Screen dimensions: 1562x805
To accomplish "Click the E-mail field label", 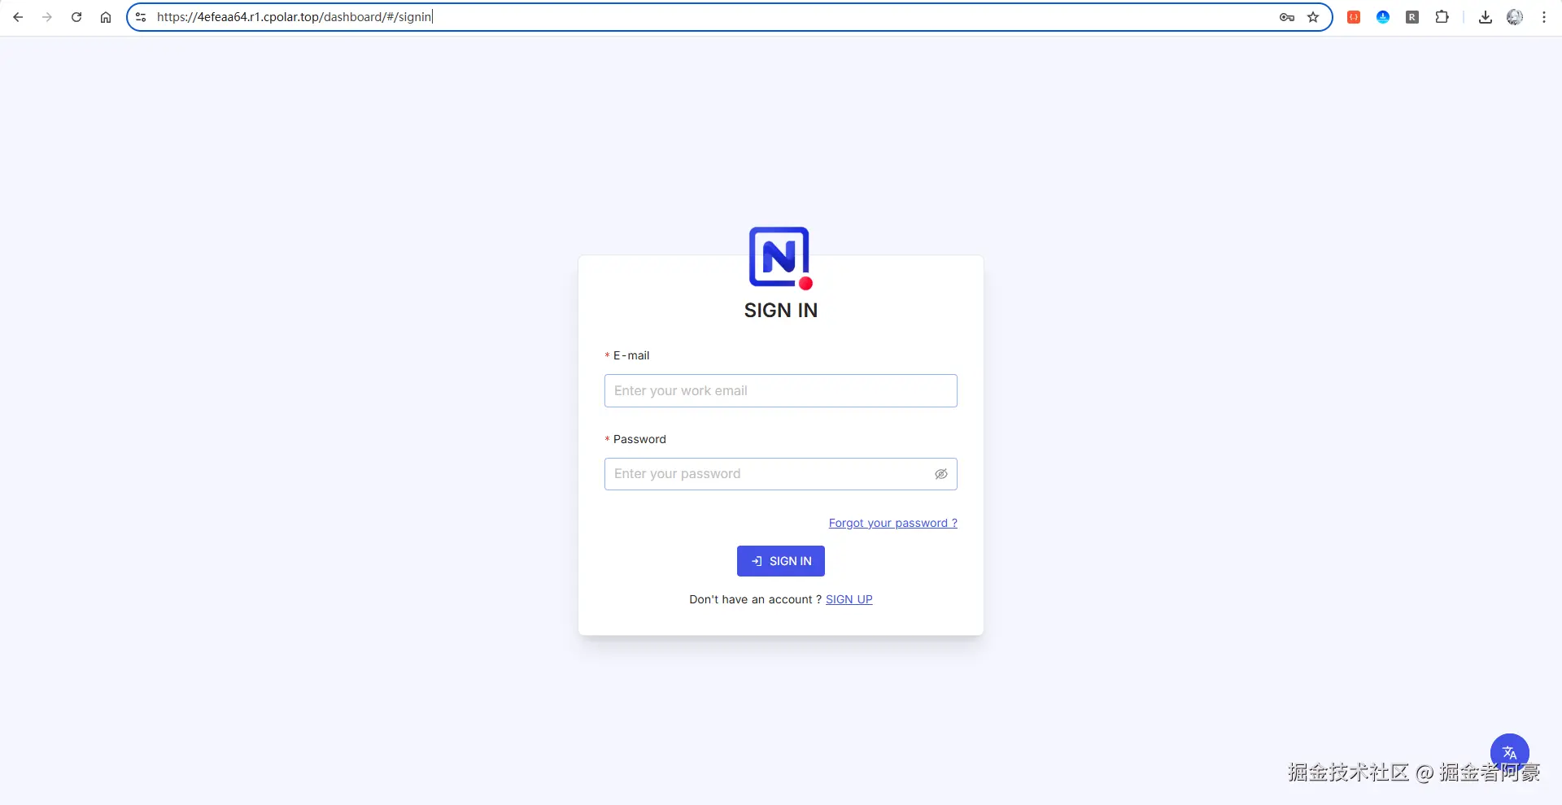I will [631, 355].
